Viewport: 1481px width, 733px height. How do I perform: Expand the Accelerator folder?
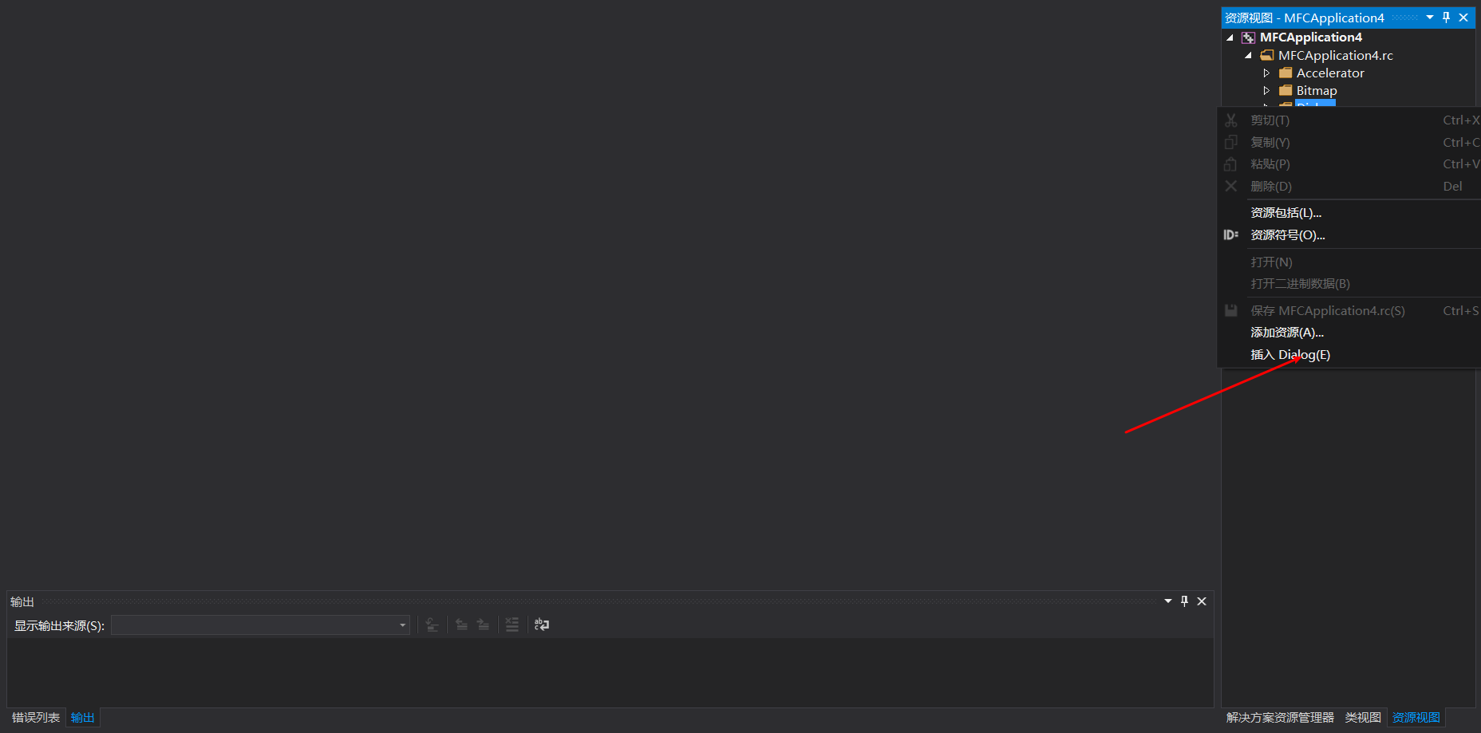click(x=1266, y=73)
